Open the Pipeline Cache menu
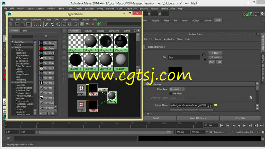Image resolution: width=265 pixels, height=149 pixels. pos(168,9)
